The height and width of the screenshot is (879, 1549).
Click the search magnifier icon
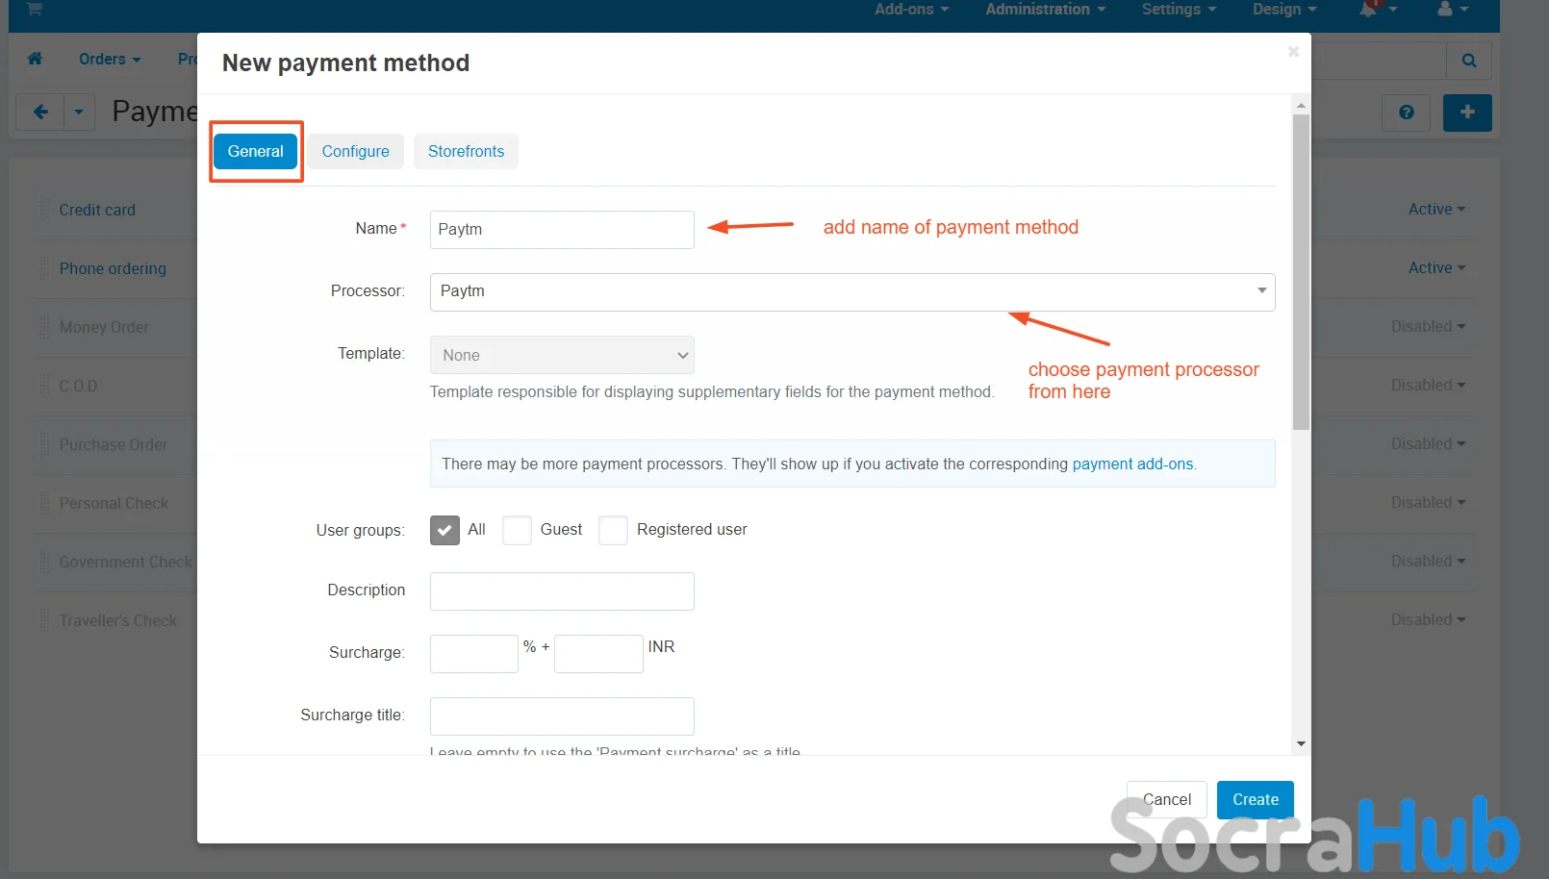[1468, 61]
